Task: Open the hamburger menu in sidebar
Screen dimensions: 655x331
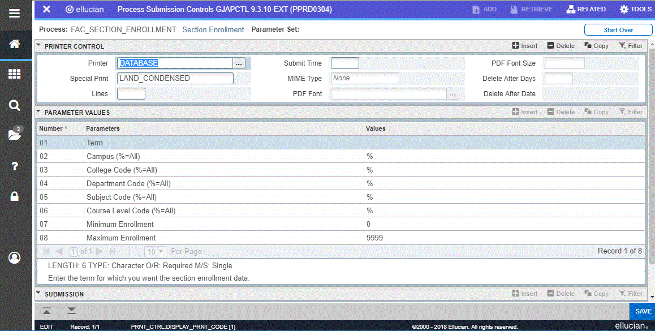Action: pos(15,12)
